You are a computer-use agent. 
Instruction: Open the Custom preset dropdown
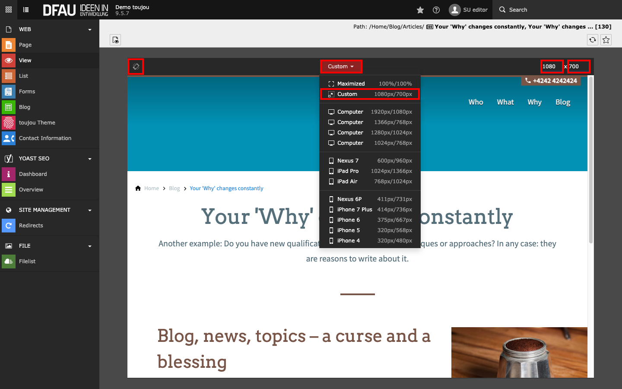click(x=341, y=67)
